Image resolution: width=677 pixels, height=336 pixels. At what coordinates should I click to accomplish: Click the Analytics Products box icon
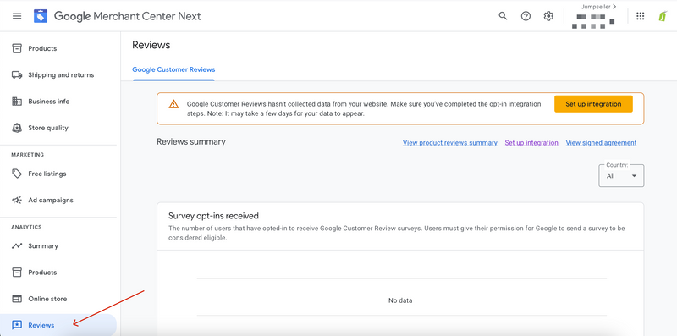pyautogui.click(x=17, y=273)
